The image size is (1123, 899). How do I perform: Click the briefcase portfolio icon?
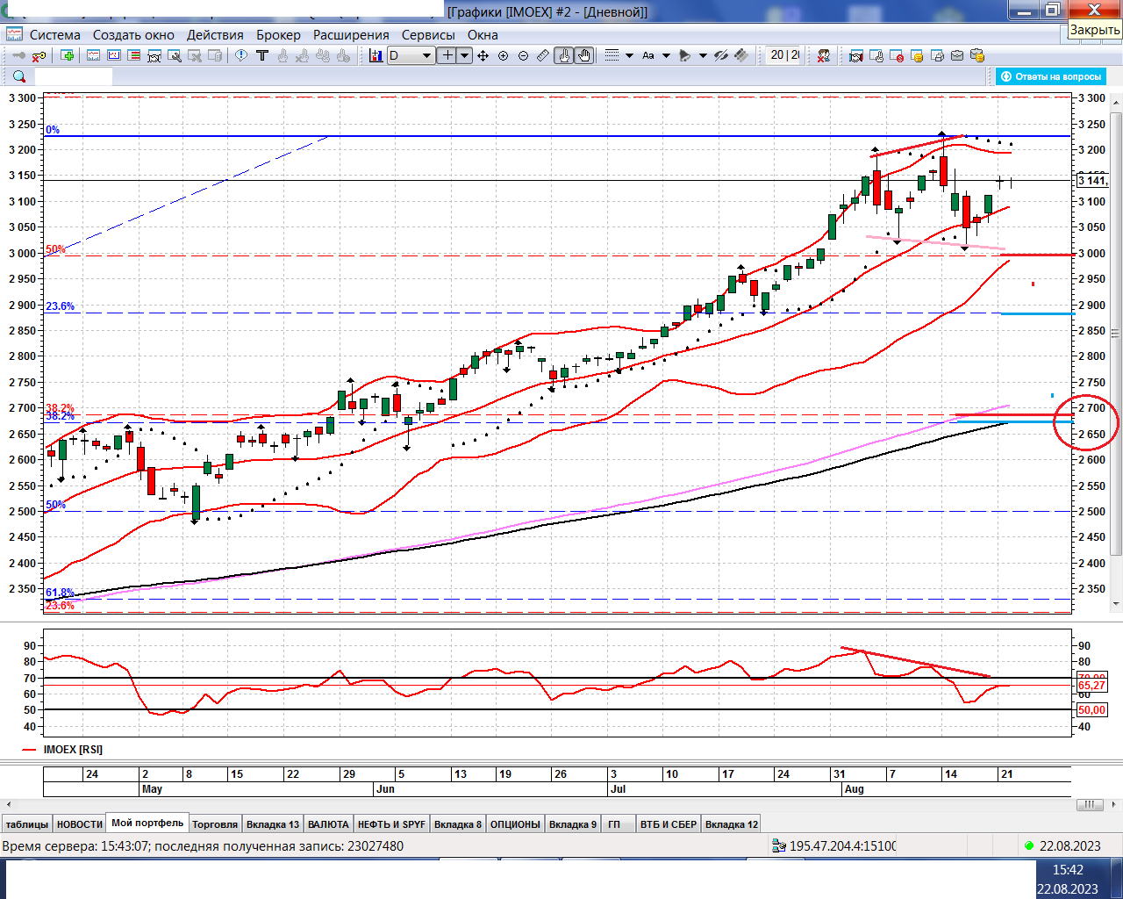click(957, 55)
